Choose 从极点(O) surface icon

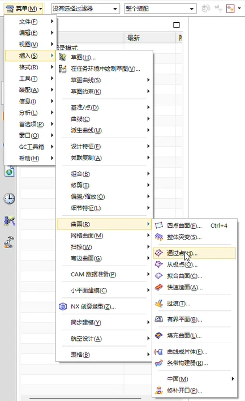[x=159, y=264]
